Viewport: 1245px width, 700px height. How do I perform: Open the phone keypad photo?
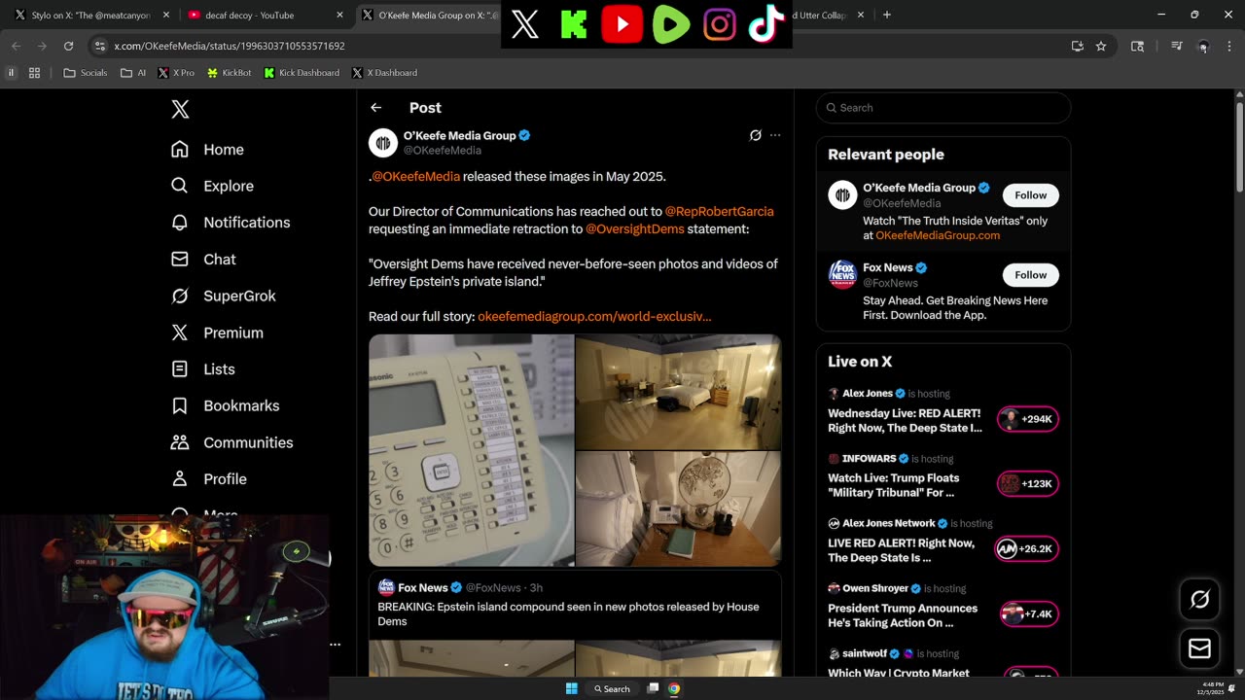click(472, 450)
